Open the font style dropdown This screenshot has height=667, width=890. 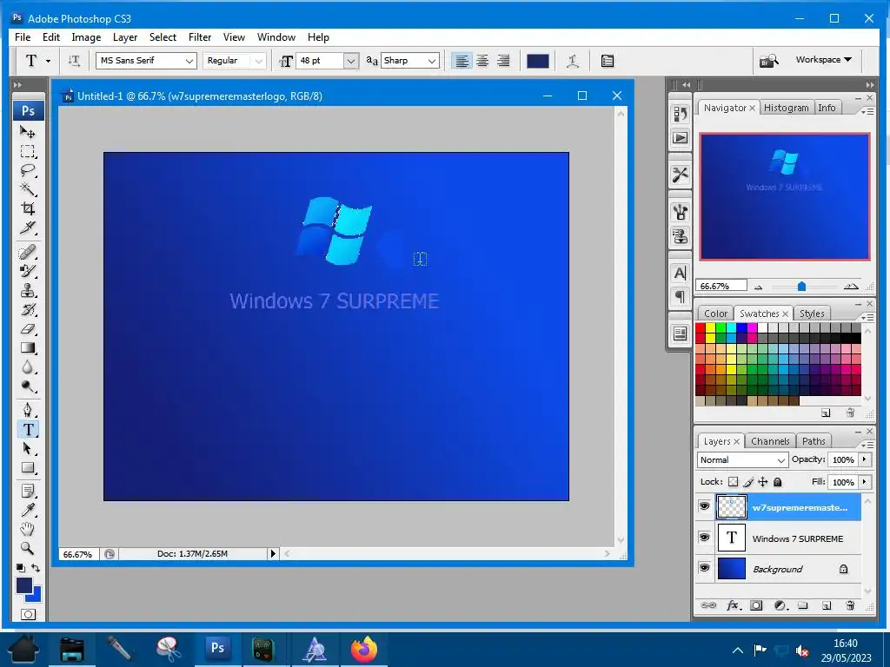pyautogui.click(x=259, y=61)
